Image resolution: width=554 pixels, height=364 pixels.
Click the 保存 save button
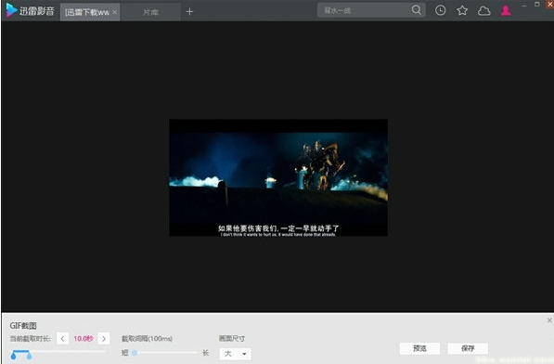[x=468, y=348]
